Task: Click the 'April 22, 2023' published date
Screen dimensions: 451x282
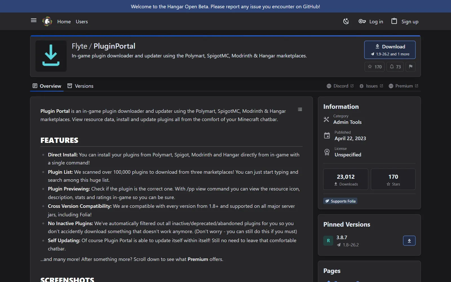Action: coord(350,138)
